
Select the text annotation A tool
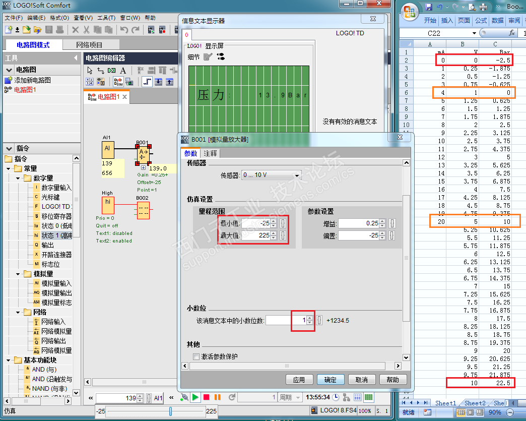tap(123, 71)
